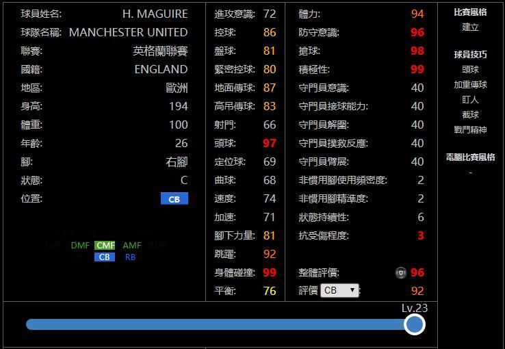505x349 pixels.
Task: Click the 地面傳球 value 87
Action: tap(270, 88)
